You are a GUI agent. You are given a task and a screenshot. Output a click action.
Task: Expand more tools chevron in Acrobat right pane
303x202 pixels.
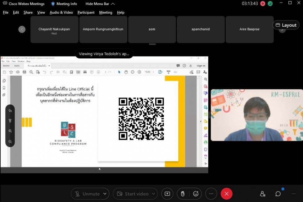[206, 158]
